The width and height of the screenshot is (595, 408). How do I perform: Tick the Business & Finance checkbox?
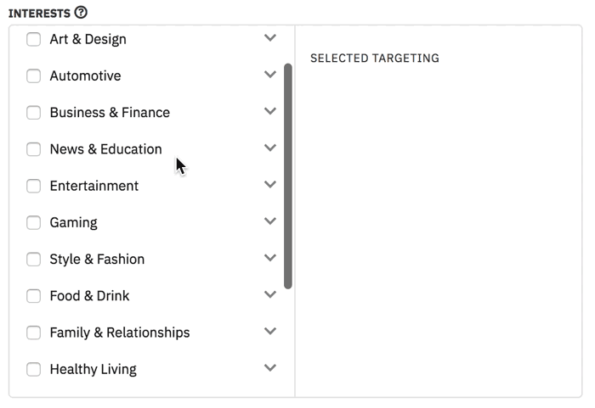click(34, 112)
